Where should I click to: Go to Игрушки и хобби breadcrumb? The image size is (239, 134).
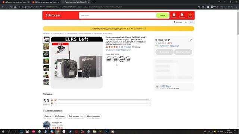(59, 33)
